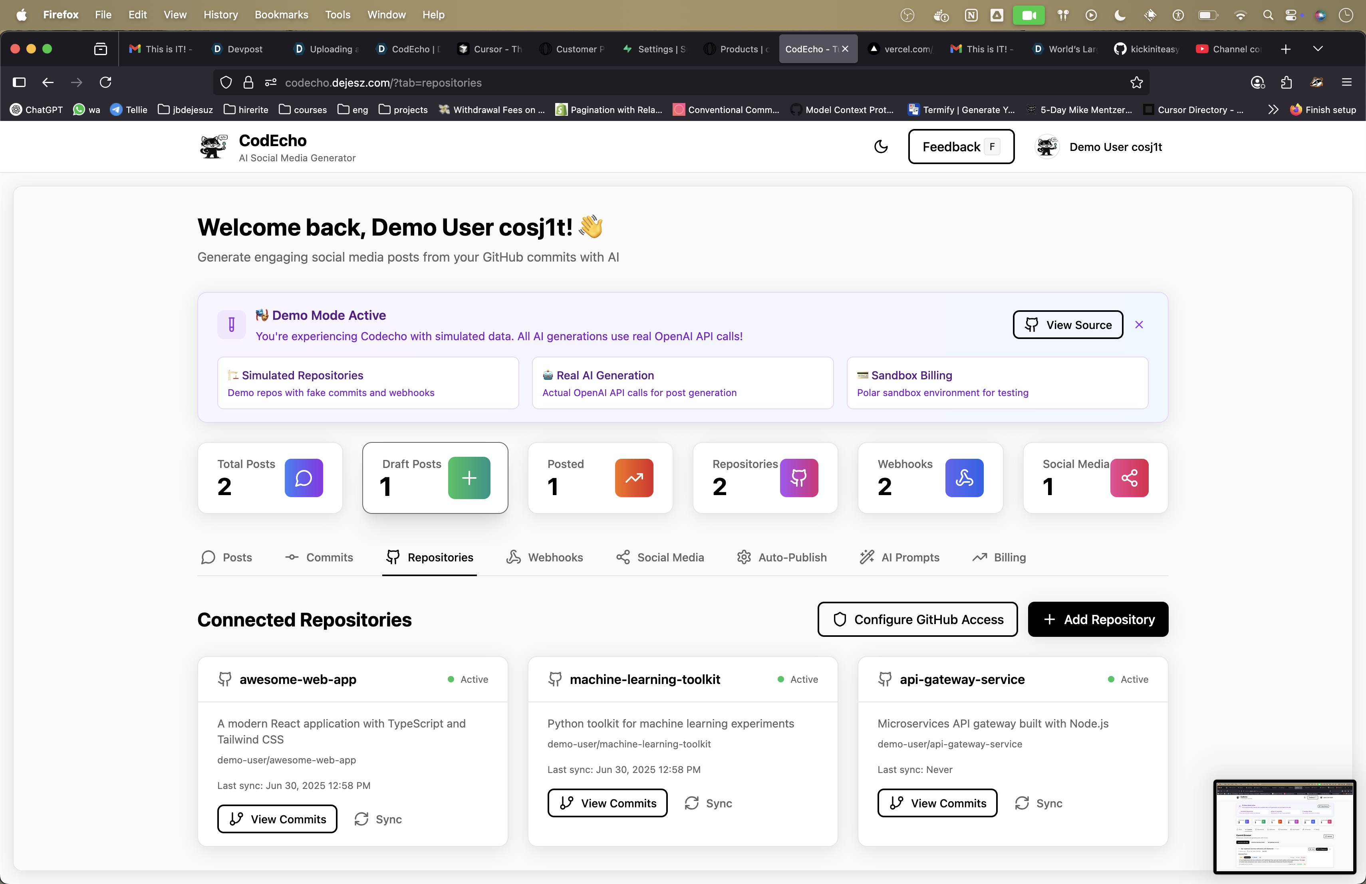Screen dimensions: 1366x884
Task: Click the screenshot preview thumbnail
Action: pyautogui.click(x=1284, y=827)
